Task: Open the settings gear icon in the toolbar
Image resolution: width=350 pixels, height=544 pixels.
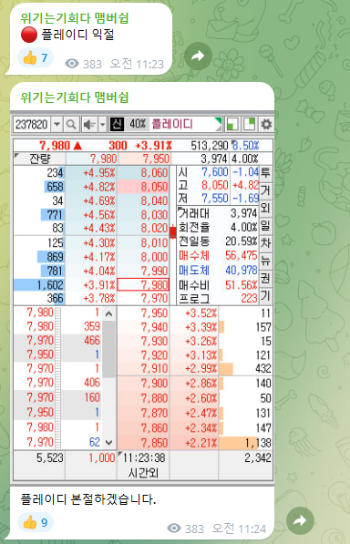Action: (266, 124)
